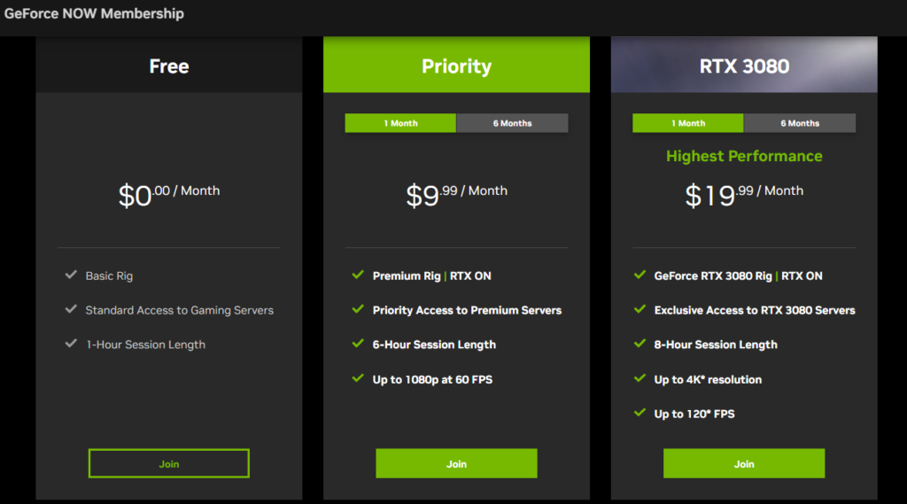Click the GeForce NOW Membership title
The height and width of the screenshot is (504, 907).
94,13
